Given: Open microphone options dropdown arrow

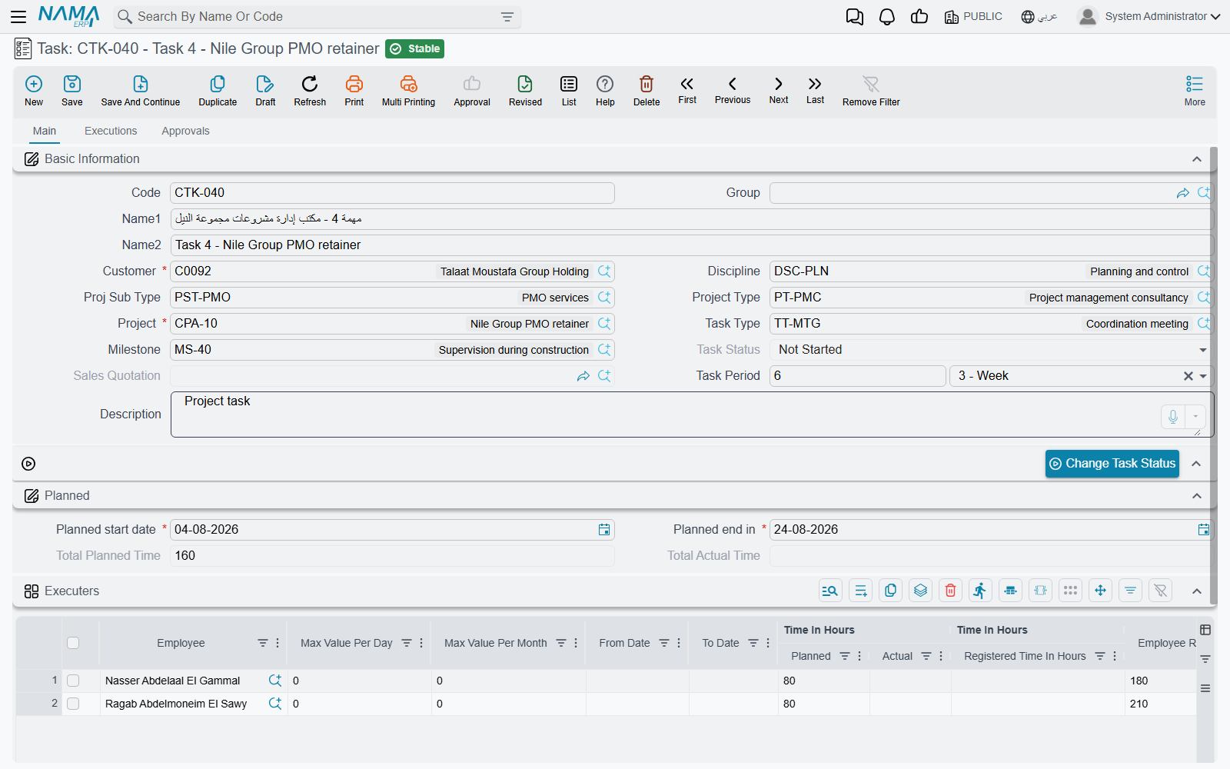Looking at the screenshot, I should tap(1195, 416).
